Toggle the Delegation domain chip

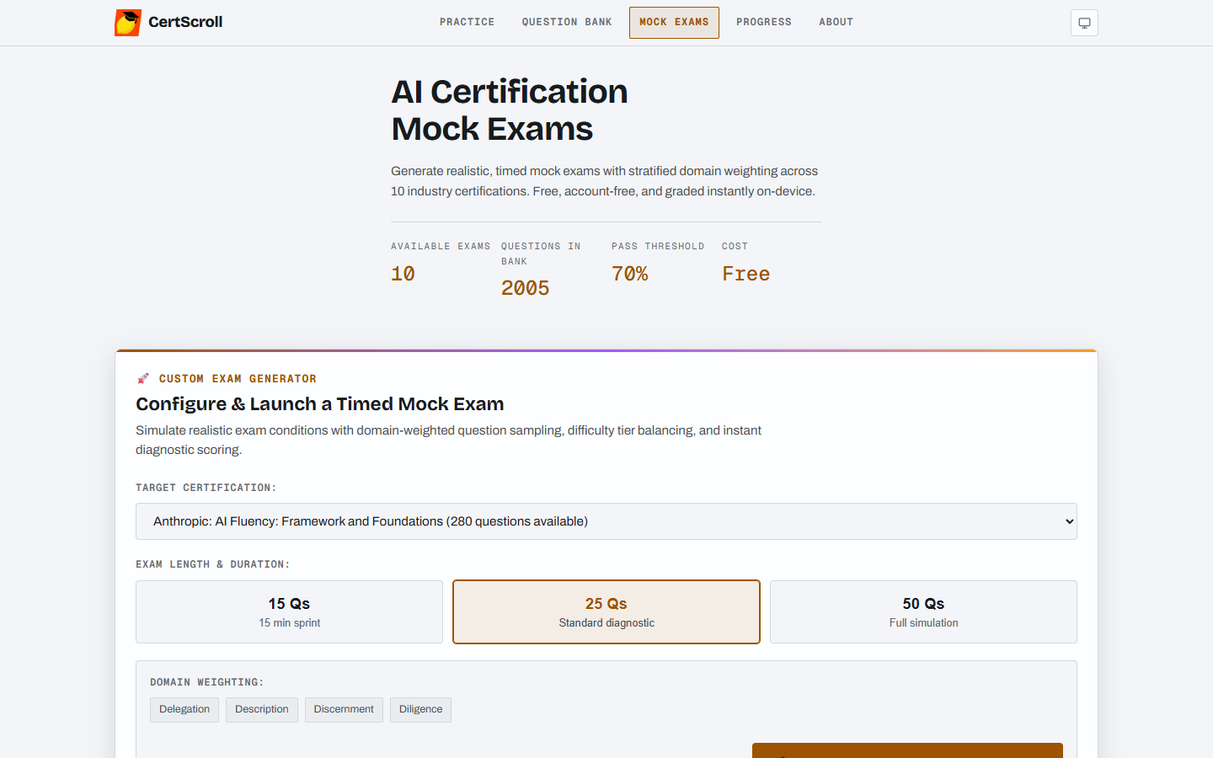(184, 709)
